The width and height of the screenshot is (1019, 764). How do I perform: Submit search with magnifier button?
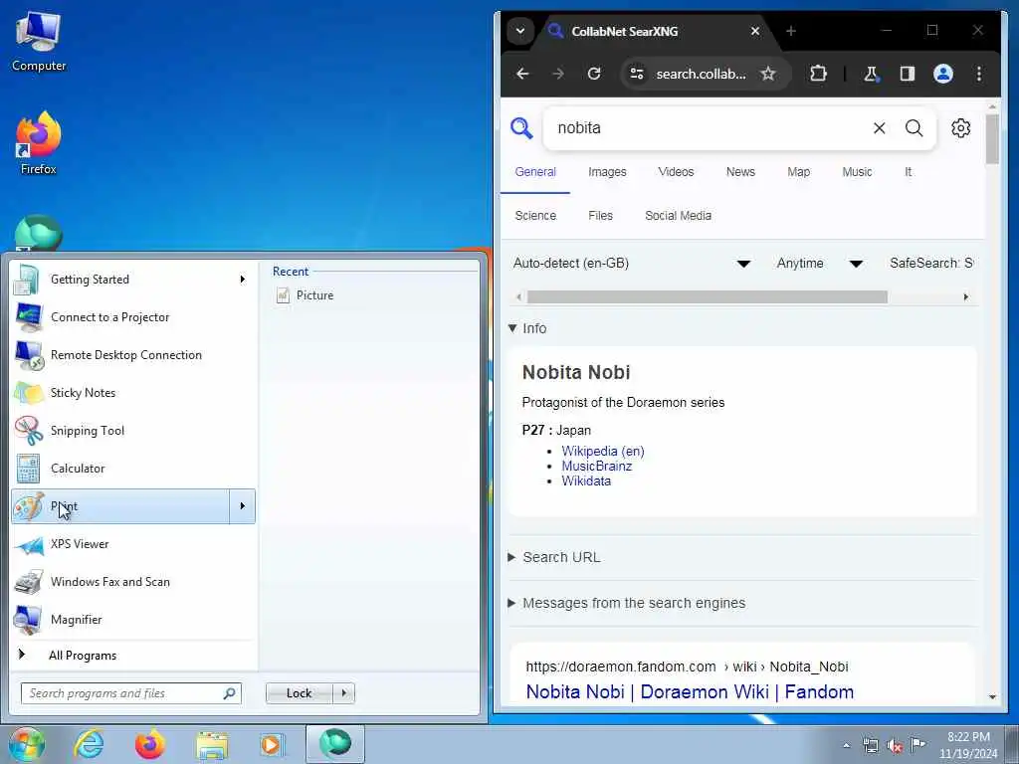(x=914, y=128)
